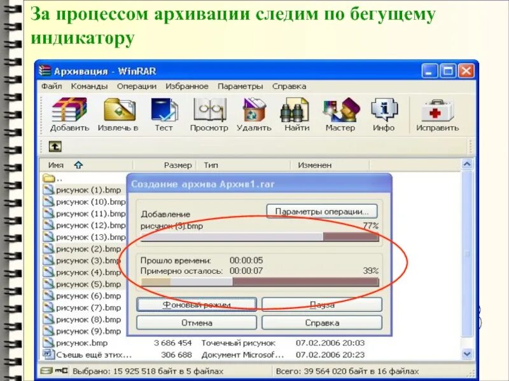
Task: Launch the Мастер wizard icon
Action: (341, 110)
